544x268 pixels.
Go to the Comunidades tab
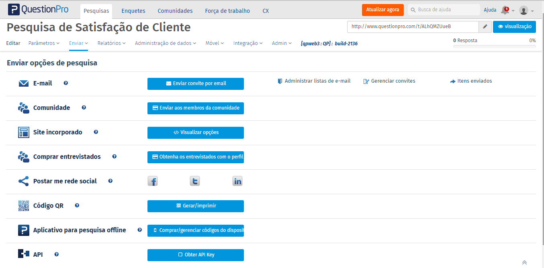tap(175, 11)
